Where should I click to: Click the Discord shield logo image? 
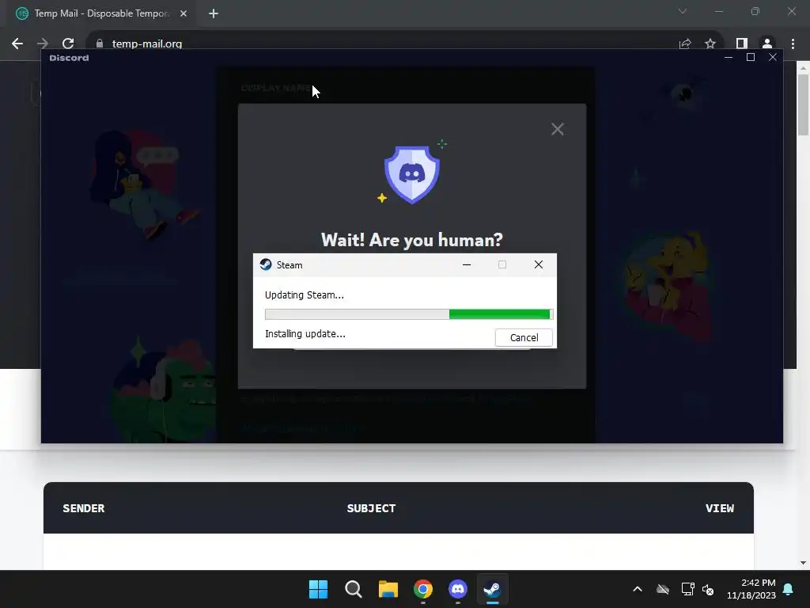coord(411,174)
